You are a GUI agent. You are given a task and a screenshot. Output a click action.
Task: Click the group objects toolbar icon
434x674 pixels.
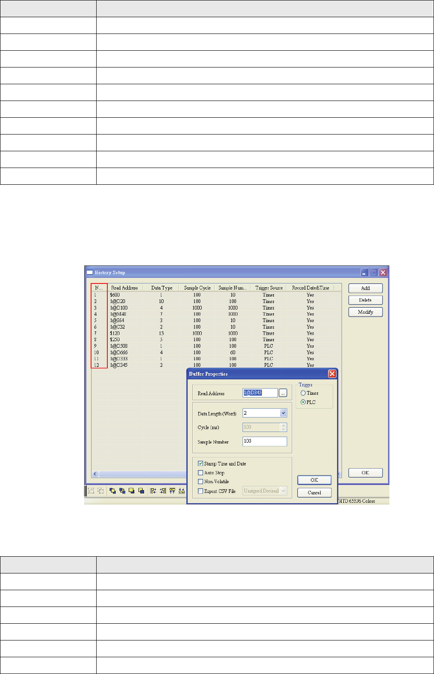(91, 491)
